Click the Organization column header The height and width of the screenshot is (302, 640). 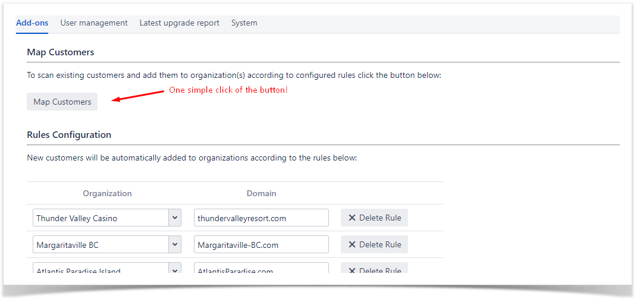(x=107, y=193)
